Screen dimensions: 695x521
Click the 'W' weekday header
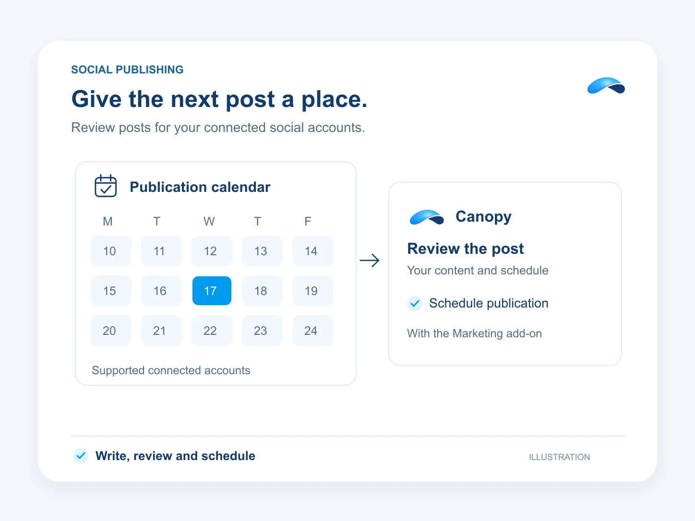(x=209, y=221)
